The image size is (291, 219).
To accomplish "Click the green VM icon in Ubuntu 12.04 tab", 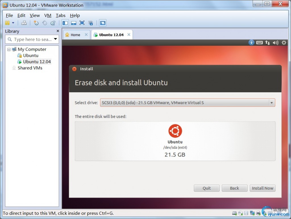I will [95, 35].
